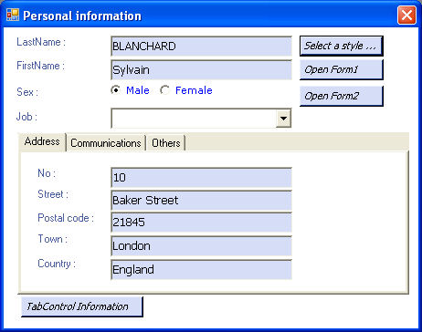Click the Postal code label
Viewport: 422px width, 332px height.
[66, 218]
